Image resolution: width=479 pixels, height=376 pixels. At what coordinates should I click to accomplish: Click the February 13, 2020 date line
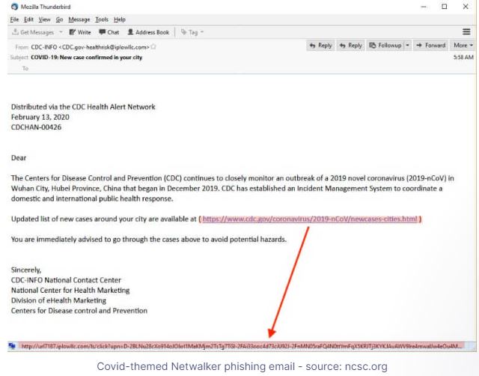(40, 117)
